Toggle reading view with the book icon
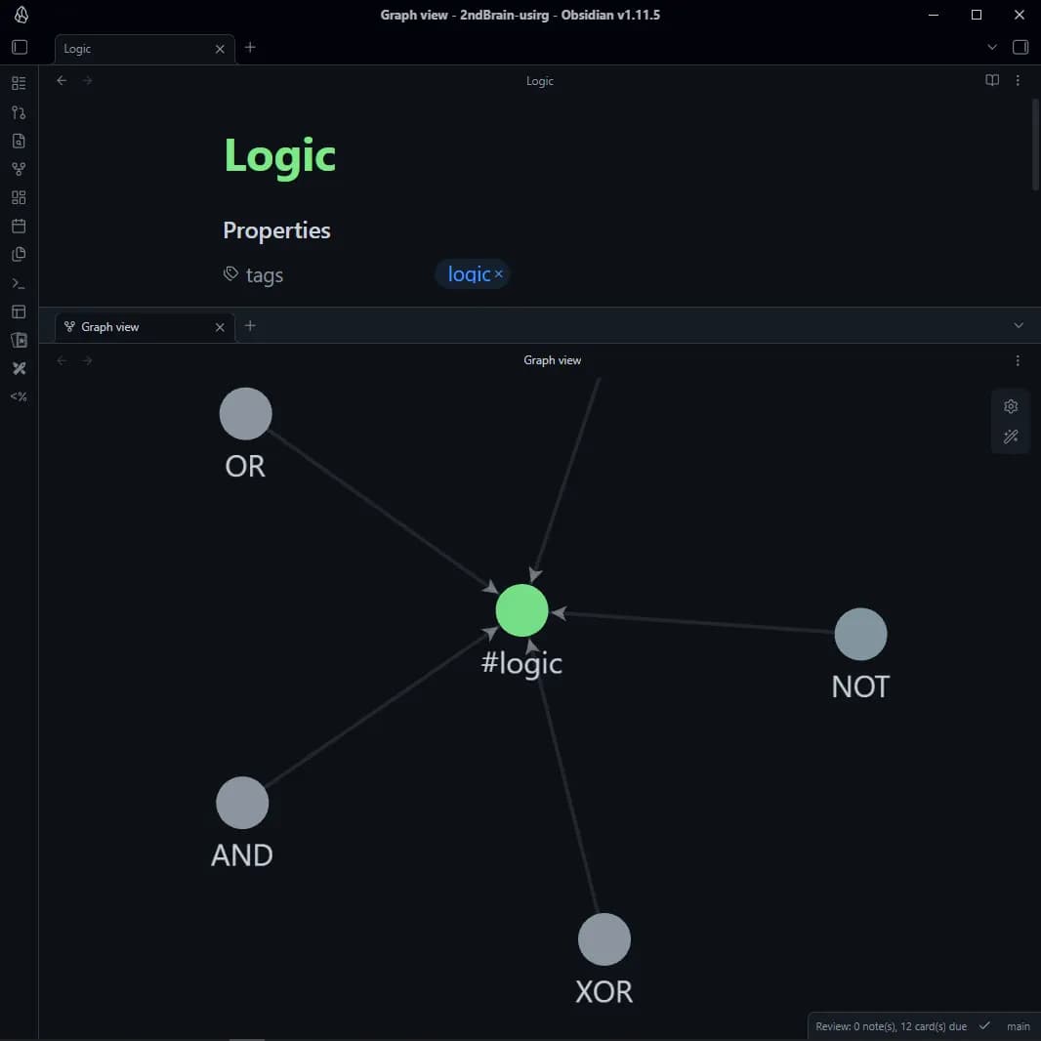Screen dimensions: 1041x1041 click(x=991, y=80)
